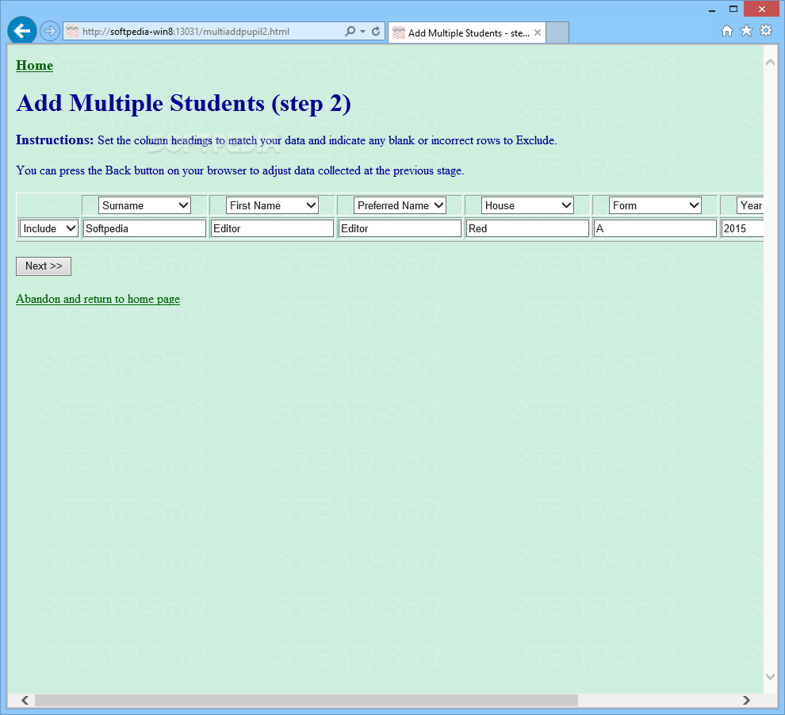
Task: Click the Softpedia surname field
Action: coord(144,228)
